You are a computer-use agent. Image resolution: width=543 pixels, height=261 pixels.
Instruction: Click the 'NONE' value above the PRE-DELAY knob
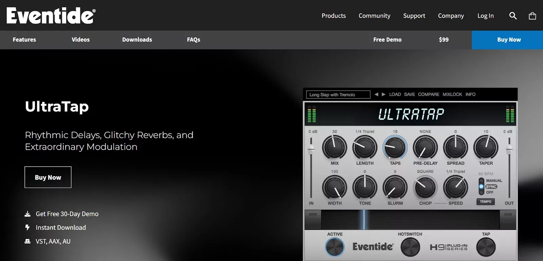[x=425, y=131]
